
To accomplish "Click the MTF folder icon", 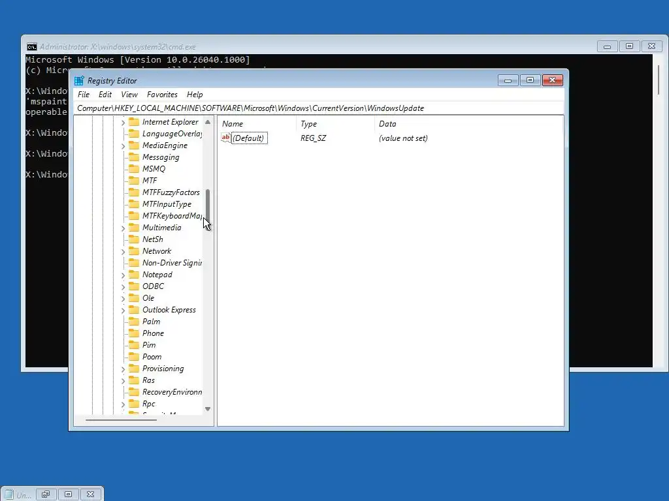I will click(134, 181).
